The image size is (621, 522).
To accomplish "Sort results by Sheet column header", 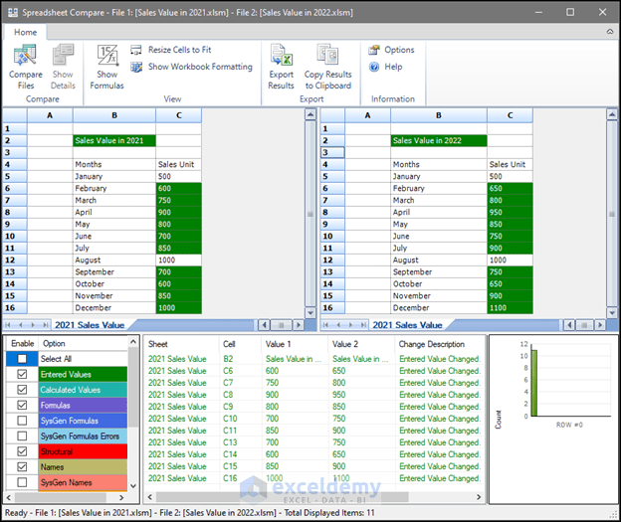I will pyautogui.click(x=181, y=344).
